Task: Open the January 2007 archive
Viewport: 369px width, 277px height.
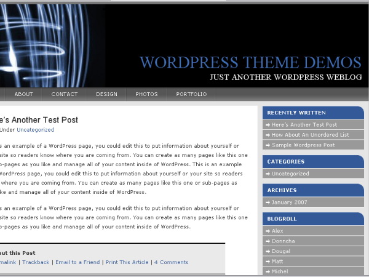Action: [290, 202]
